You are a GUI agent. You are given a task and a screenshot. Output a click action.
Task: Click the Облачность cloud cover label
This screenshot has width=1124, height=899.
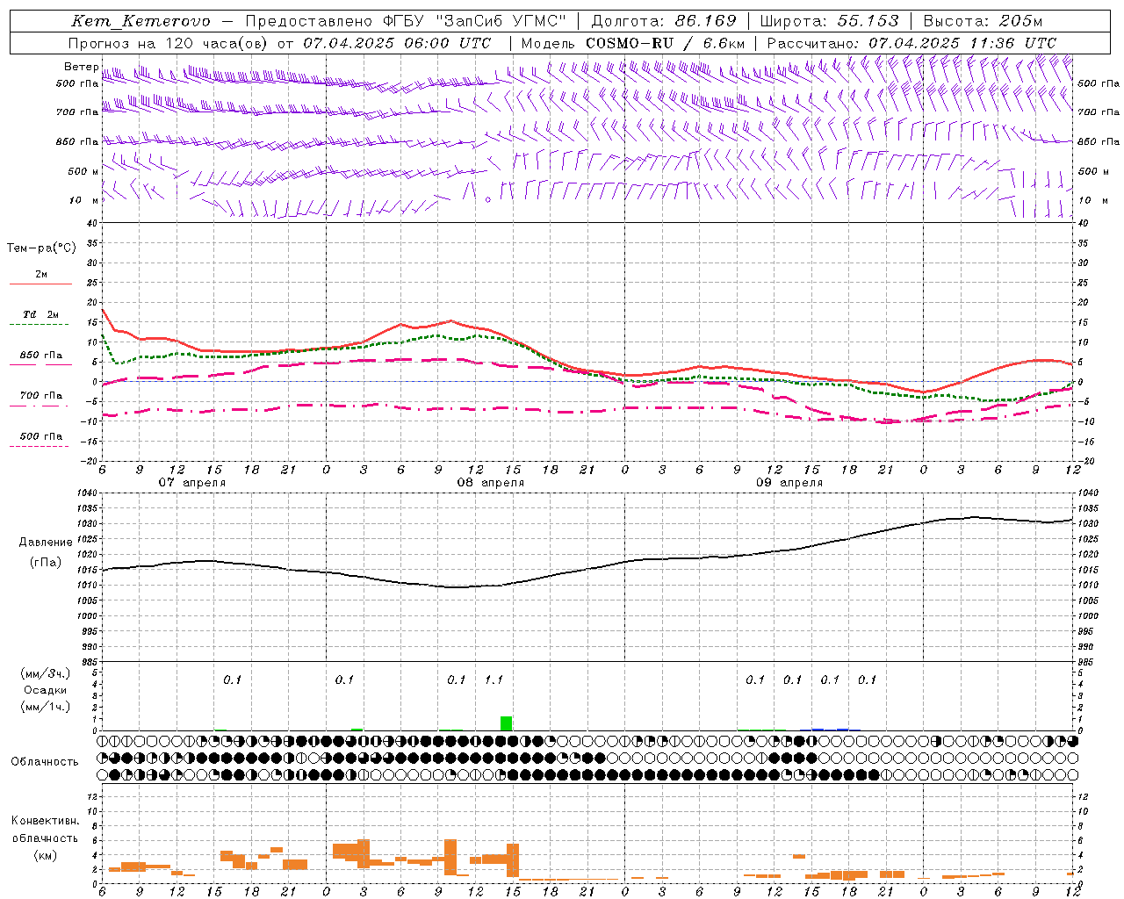(45, 762)
